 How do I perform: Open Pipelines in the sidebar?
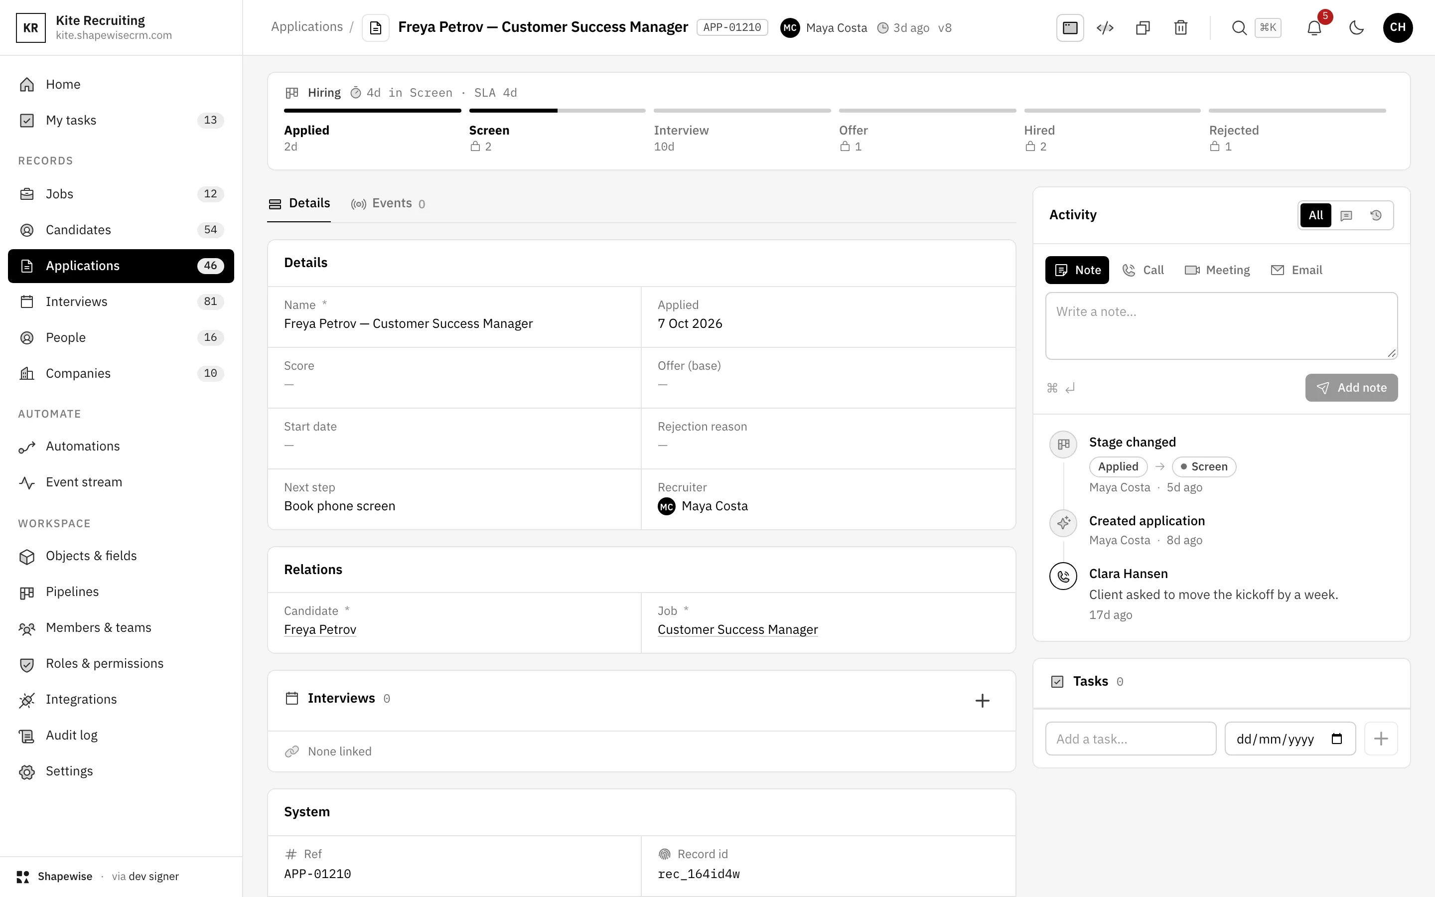(121, 592)
